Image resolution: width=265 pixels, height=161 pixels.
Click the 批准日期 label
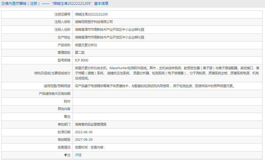tap(64, 132)
